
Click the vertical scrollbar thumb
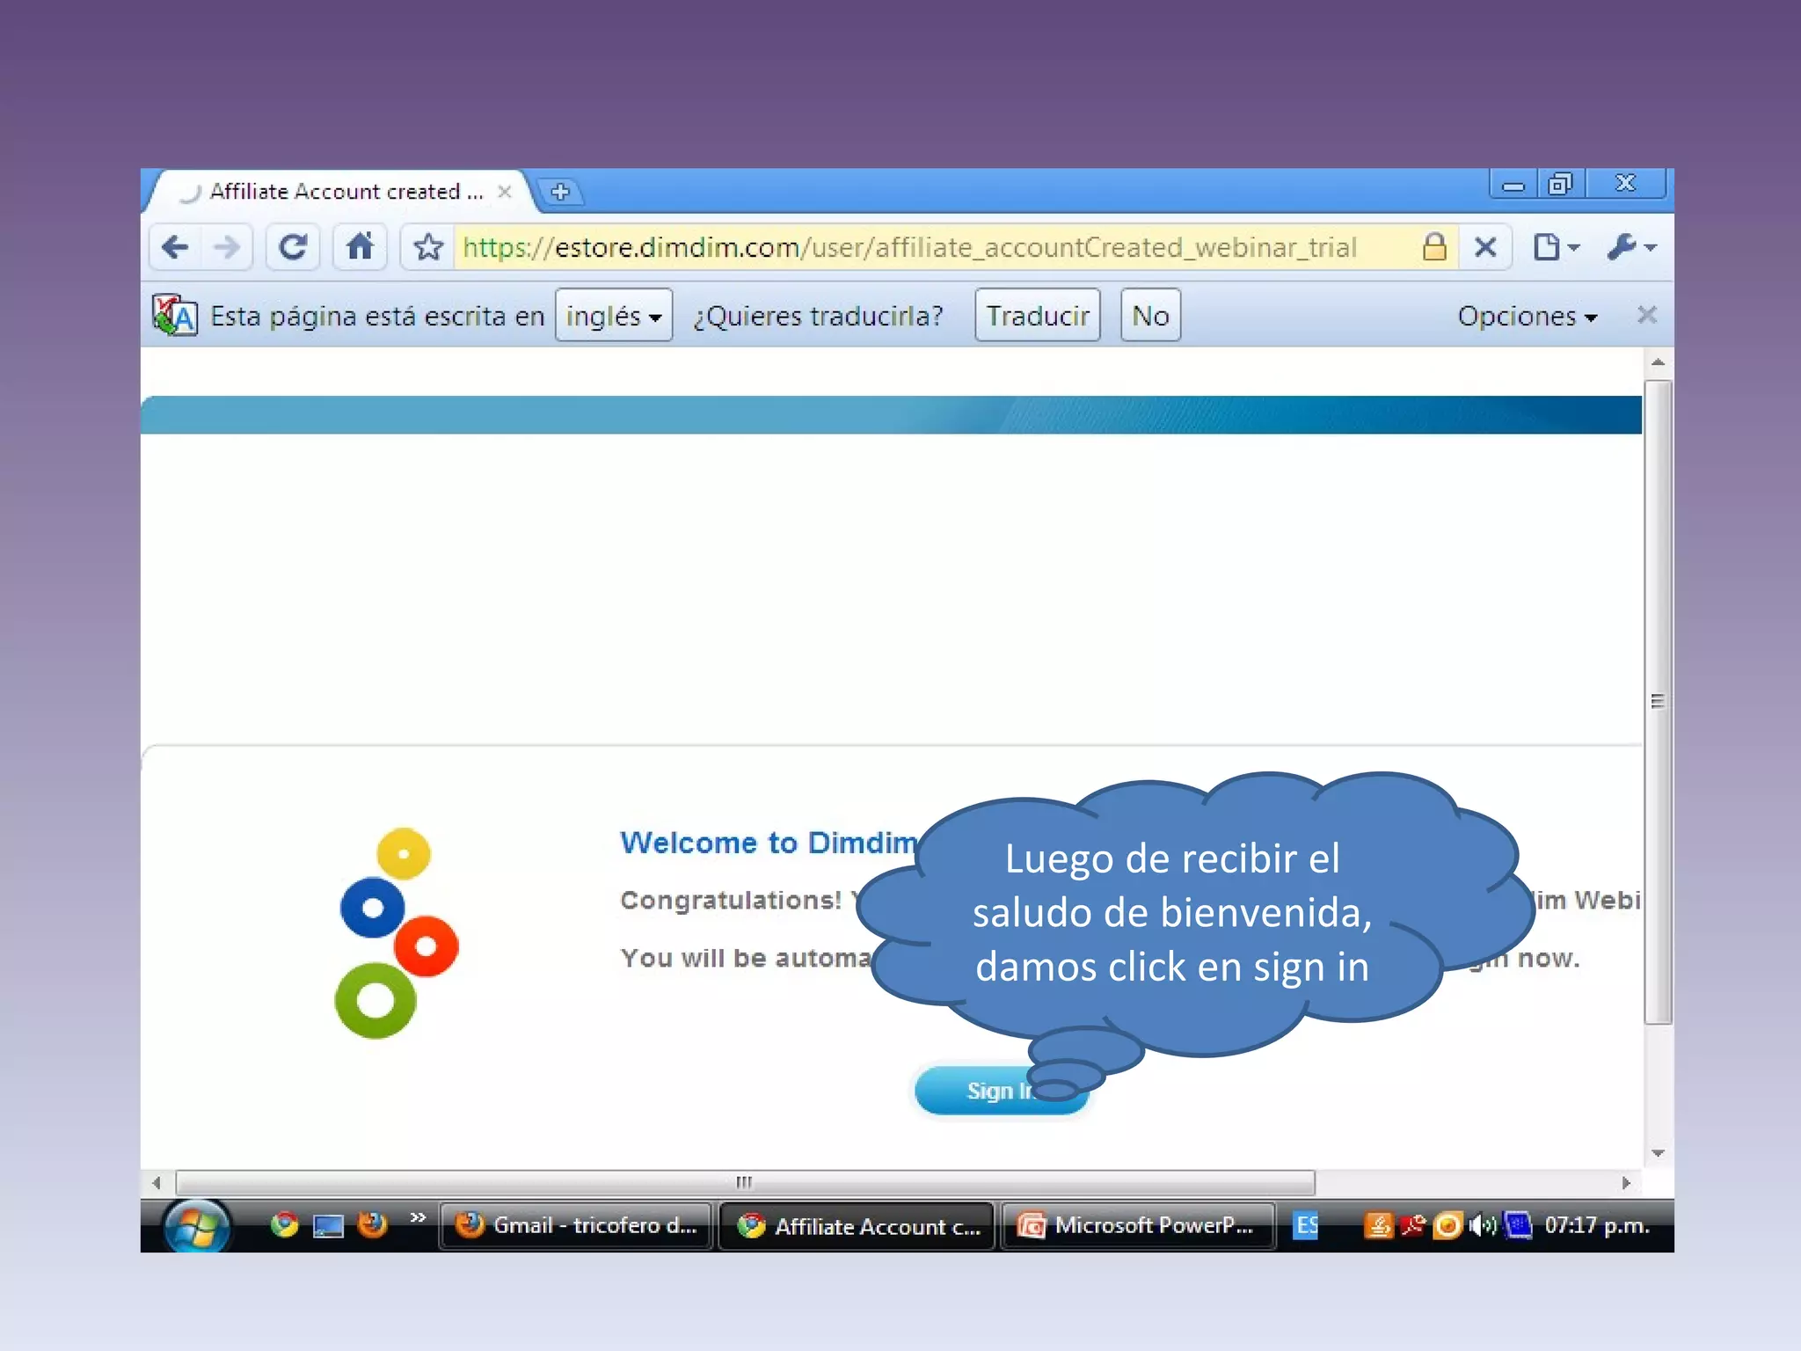1658,702
